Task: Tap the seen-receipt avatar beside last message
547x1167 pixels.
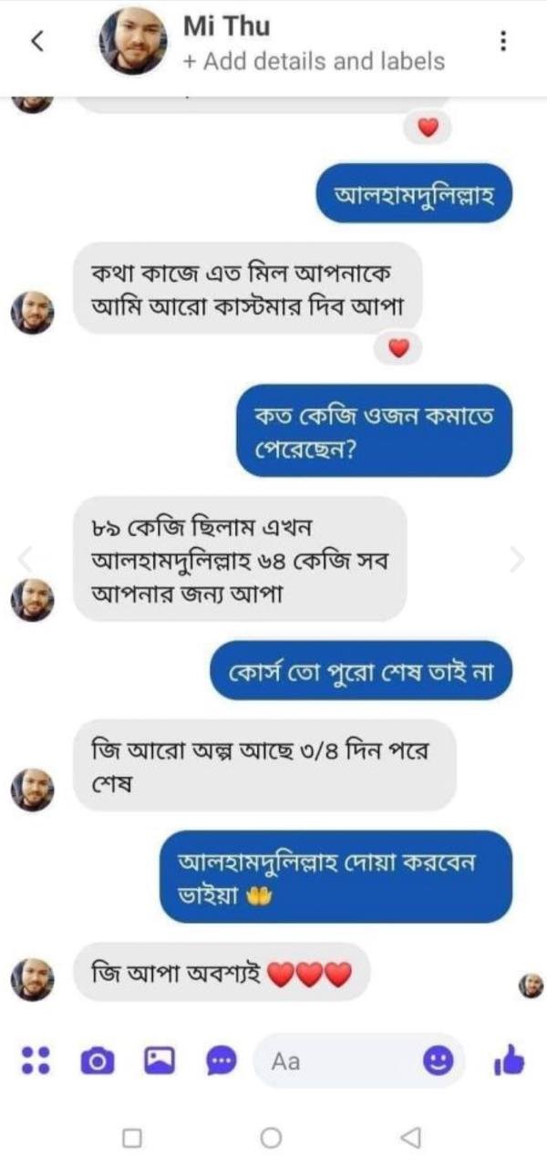Action: tap(531, 985)
